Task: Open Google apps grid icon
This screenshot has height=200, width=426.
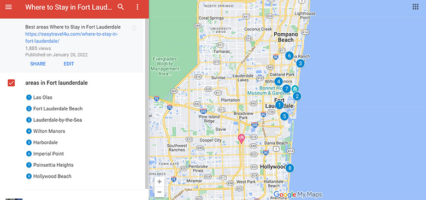Action: coord(416,7)
